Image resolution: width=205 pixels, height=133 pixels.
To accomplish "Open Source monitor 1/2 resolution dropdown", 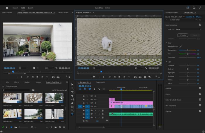I will point(49,68).
